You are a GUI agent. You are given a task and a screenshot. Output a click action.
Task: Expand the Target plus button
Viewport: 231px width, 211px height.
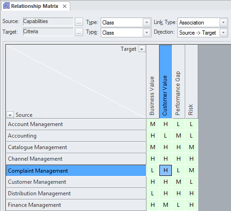[142, 49]
